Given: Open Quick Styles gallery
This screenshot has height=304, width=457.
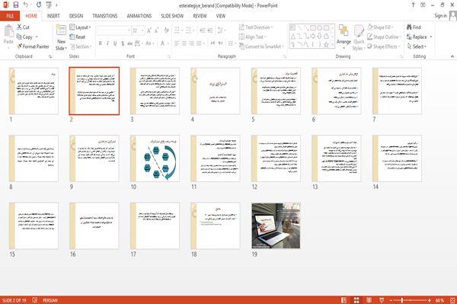Looking at the screenshot, I should point(359,37).
